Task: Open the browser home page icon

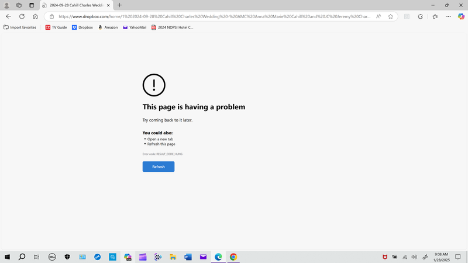Action: pos(35,16)
